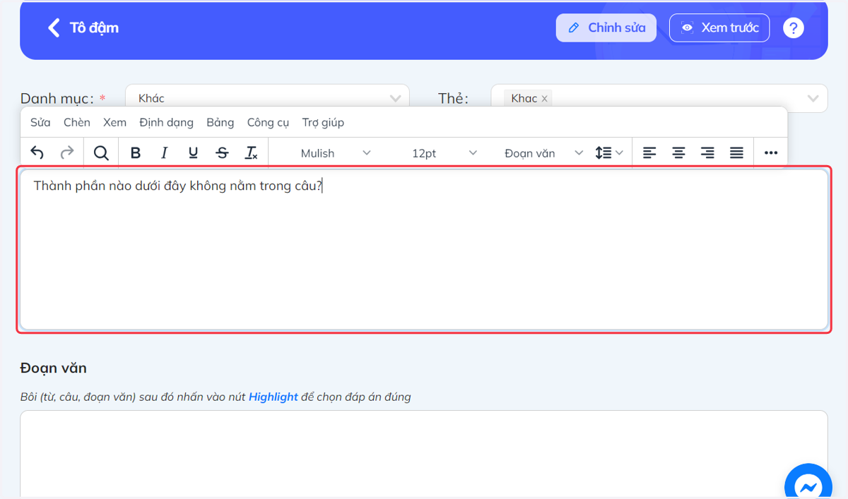Screen dimensions: 848x499
Task: Click the Highlight link in the hint
Action: click(273, 397)
